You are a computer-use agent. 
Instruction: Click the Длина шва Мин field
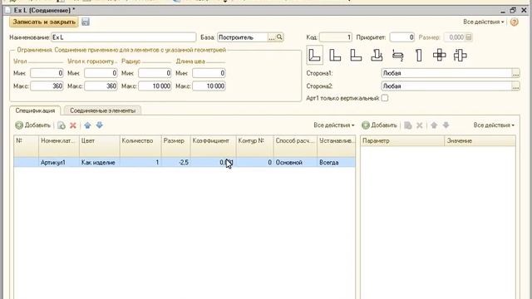[209, 73]
